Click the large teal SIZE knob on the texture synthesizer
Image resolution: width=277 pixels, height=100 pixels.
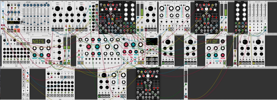click(133, 45)
